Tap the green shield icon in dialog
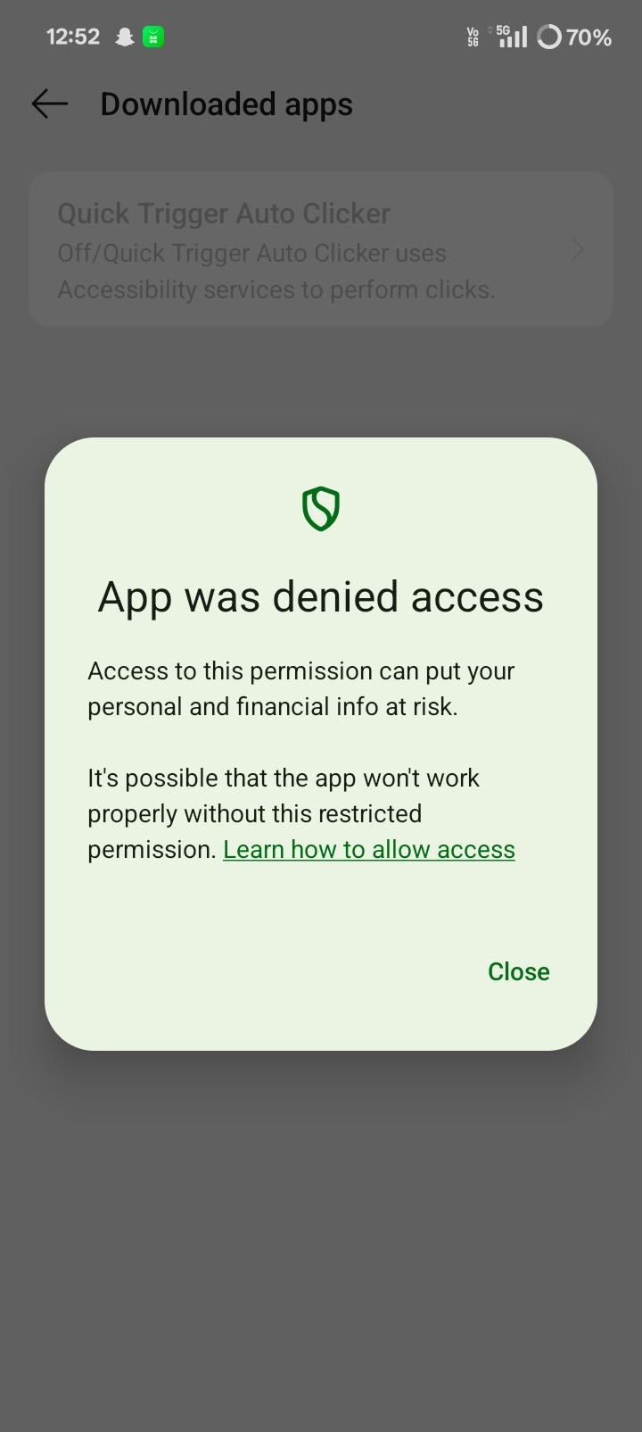 point(321,509)
